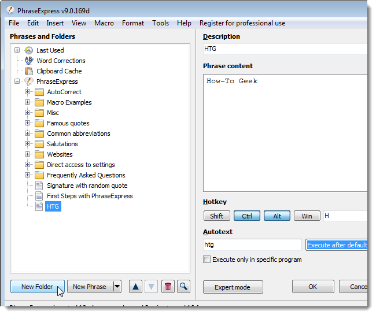Select the HTG phrase in the tree

click(x=53, y=206)
